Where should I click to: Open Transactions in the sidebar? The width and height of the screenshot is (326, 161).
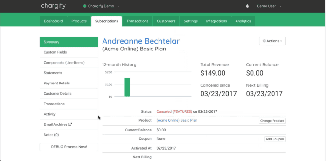[69, 104]
